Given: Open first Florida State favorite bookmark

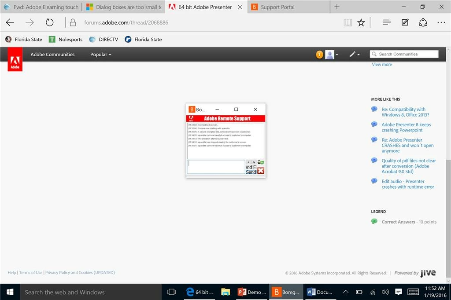Looking at the screenshot, I should tap(24, 39).
